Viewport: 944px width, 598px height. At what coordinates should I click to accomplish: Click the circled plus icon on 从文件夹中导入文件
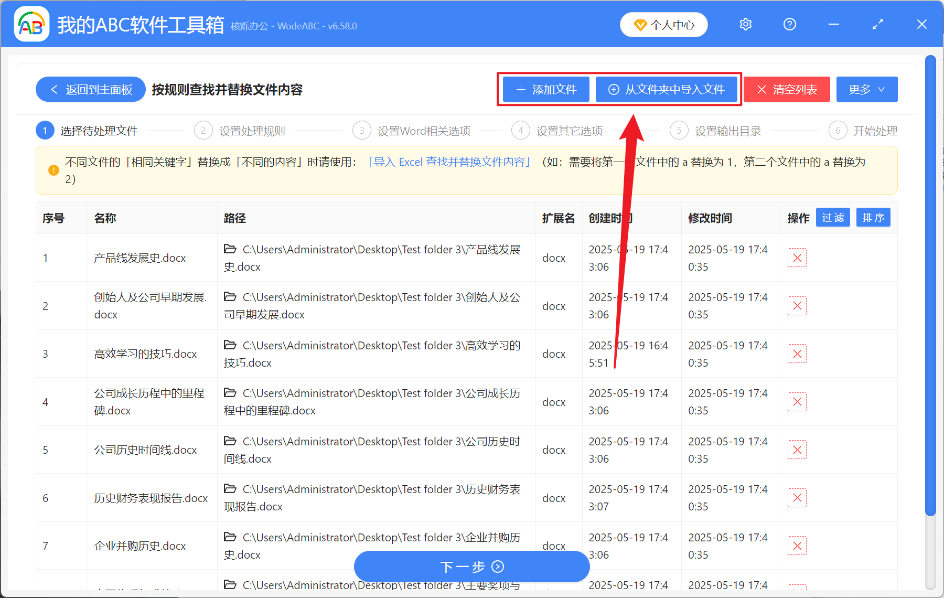click(x=613, y=89)
